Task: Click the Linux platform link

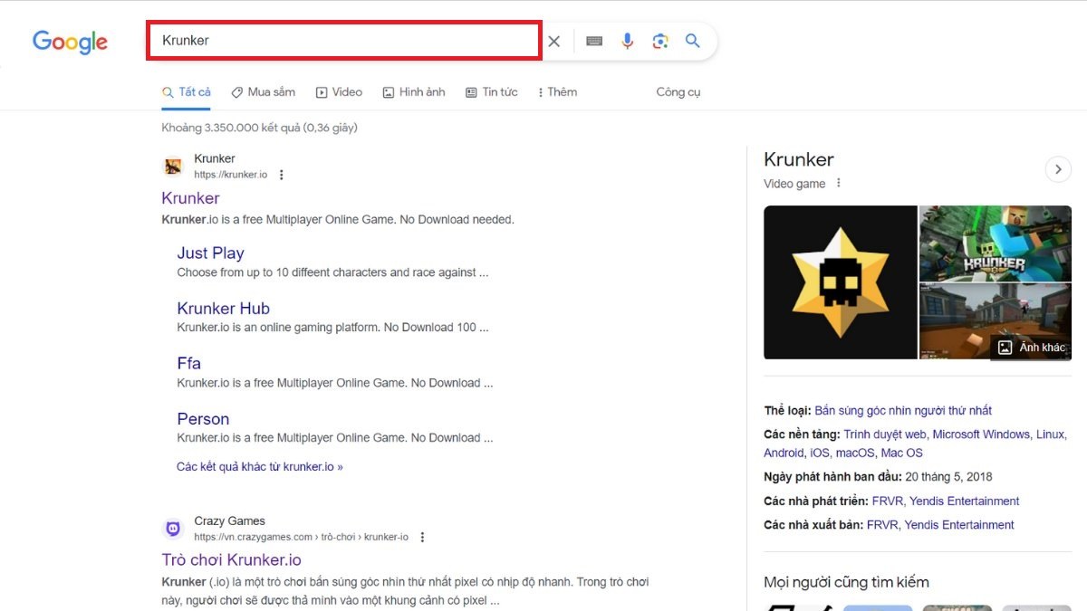Action: [1051, 434]
